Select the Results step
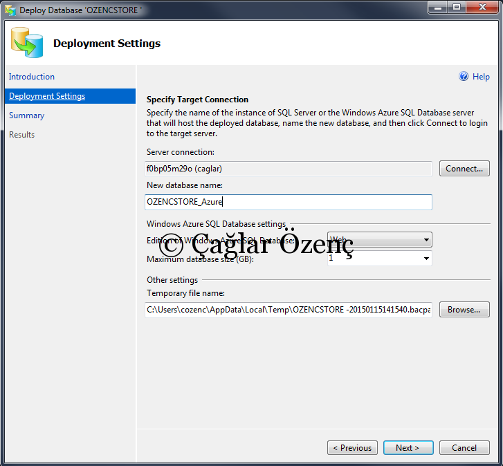 point(22,135)
